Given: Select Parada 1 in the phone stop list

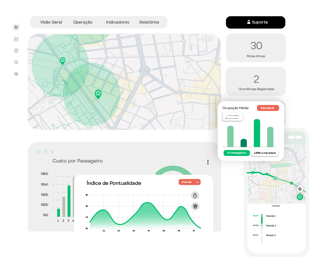Looking at the screenshot, I should 271,216.
